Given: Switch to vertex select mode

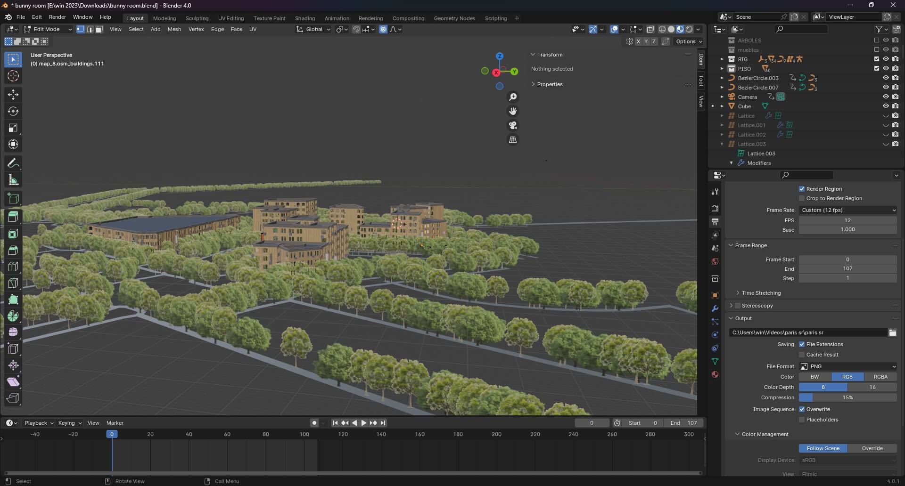Looking at the screenshot, I should tap(81, 29).
